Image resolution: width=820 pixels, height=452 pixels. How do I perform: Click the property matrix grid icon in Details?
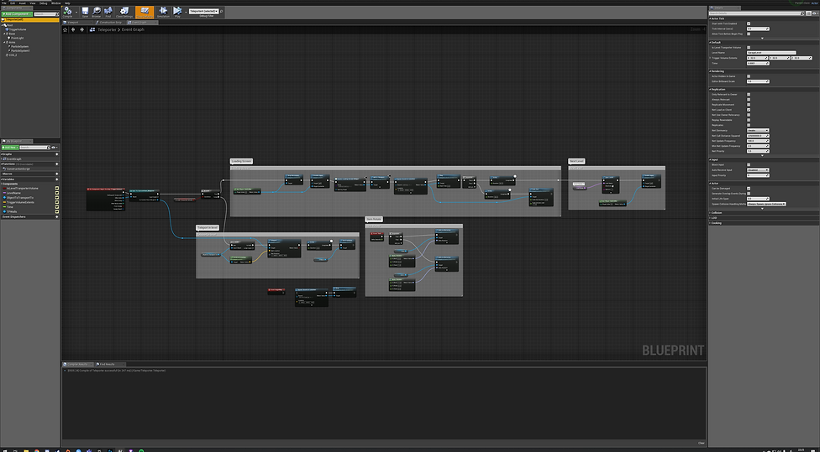coord(808,13)
